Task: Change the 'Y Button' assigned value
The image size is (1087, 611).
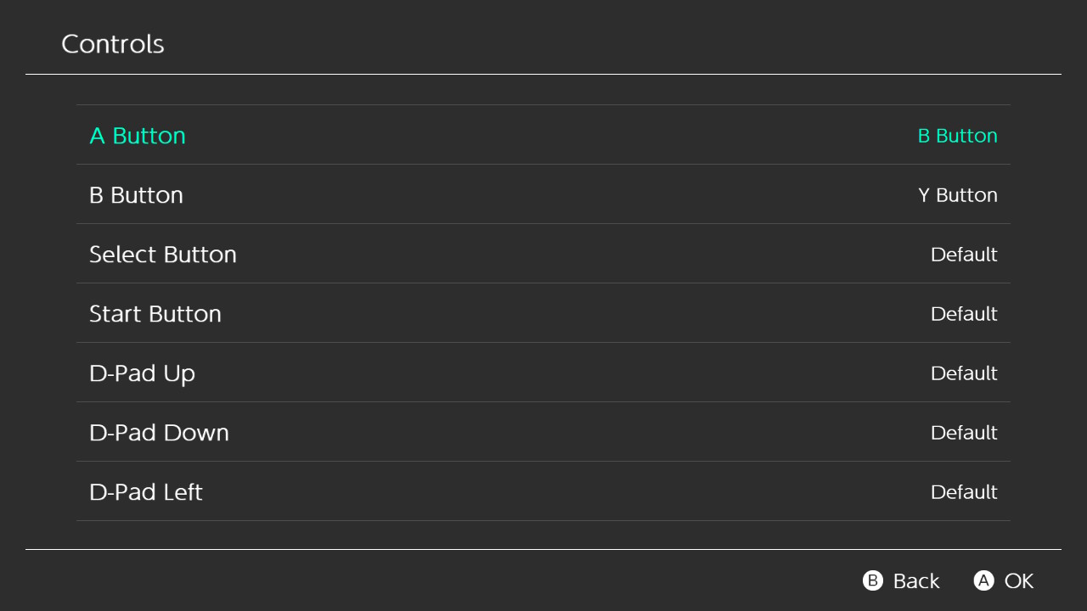Action: point(957,195)
